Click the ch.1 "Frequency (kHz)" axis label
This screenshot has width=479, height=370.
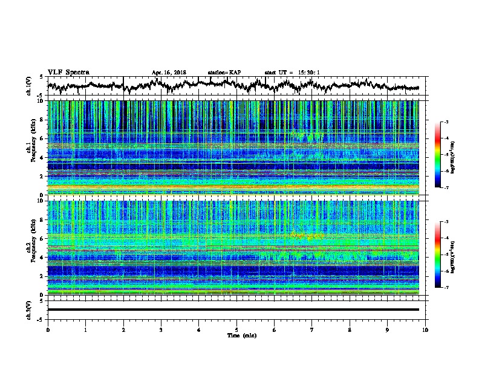(33, 140)
